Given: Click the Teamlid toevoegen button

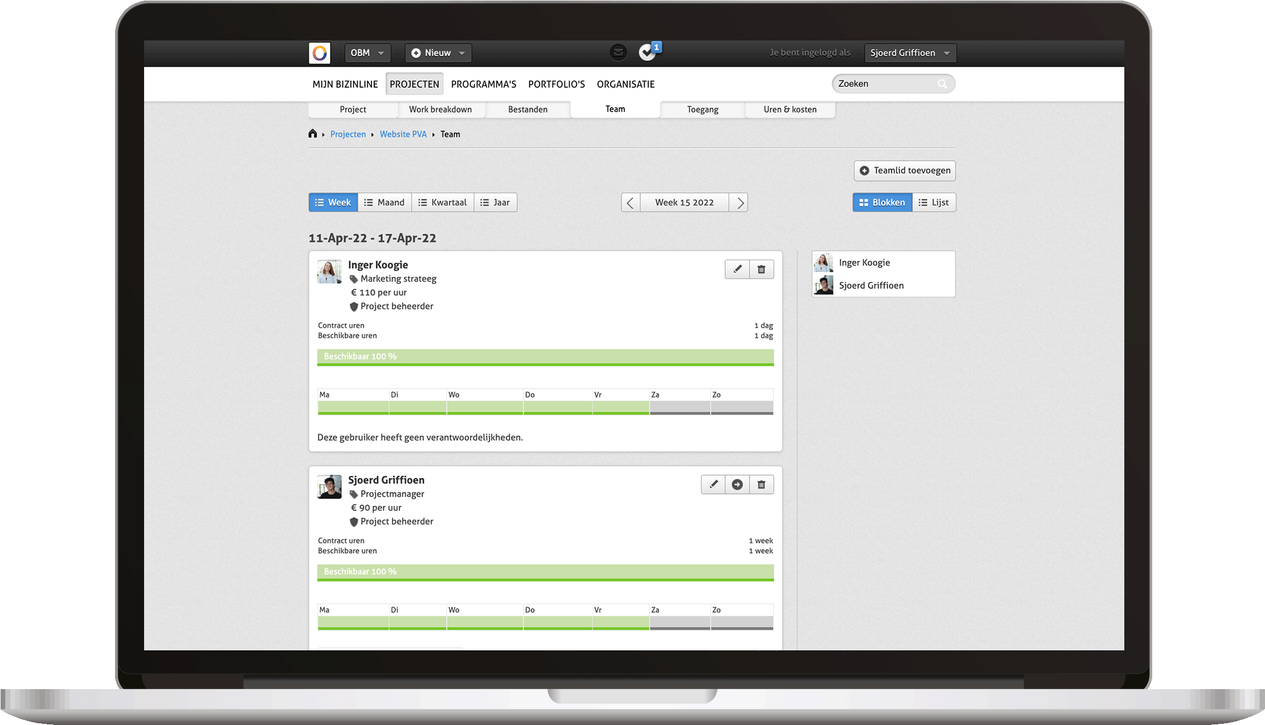Looking at the screenshot, I should pos(903,170).
